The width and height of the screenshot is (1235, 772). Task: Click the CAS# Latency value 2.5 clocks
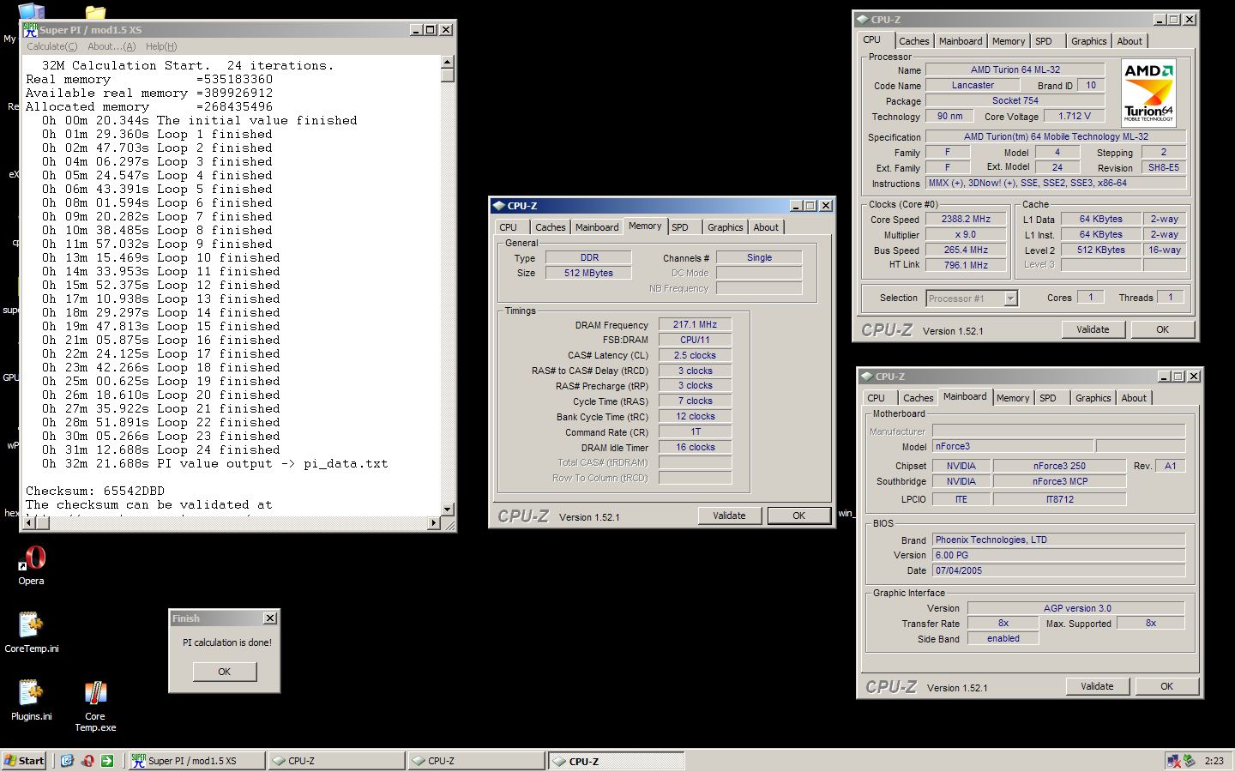click(695, 355)
